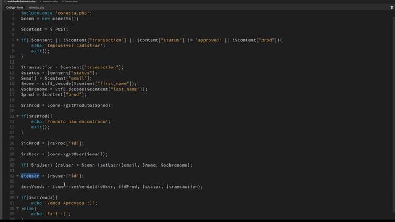Open related file conecta.php in toolbar
The height and width of the screenshot is (222, 395).
click(36, 7)
